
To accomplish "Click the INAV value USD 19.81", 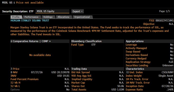I will point(63,76).
